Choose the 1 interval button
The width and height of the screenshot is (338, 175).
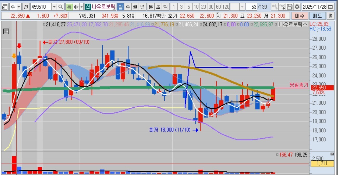pos(174,7)
